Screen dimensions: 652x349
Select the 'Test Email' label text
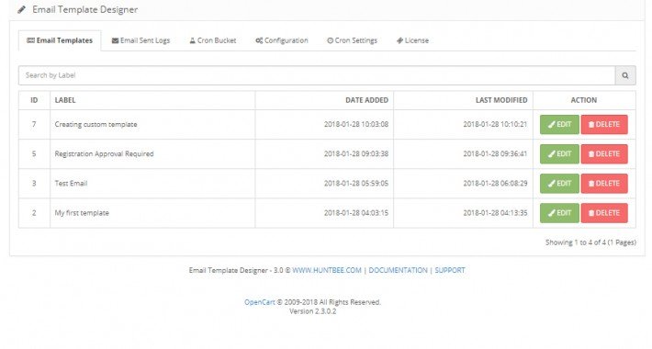tap(71, 184)
